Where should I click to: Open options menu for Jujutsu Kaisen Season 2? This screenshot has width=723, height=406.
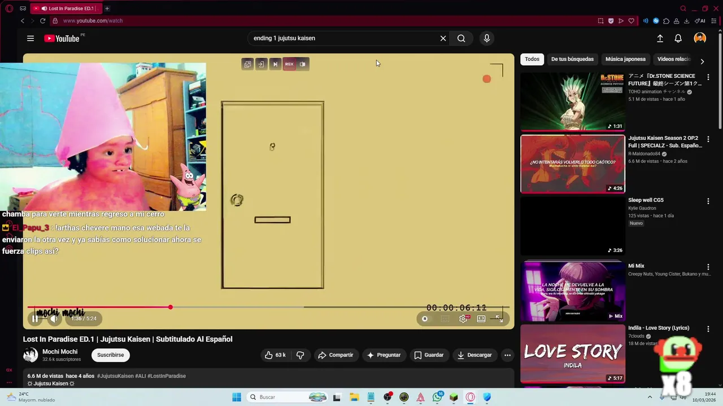708,139
